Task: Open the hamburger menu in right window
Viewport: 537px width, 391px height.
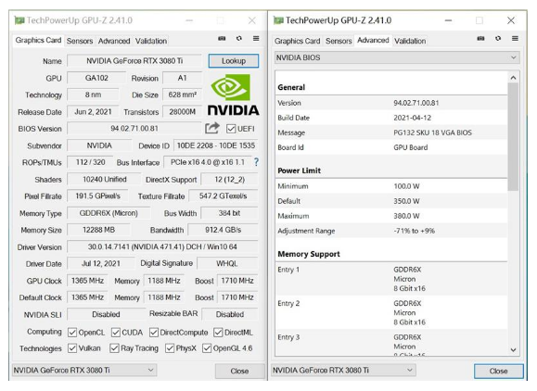Action: click(515, 39)
